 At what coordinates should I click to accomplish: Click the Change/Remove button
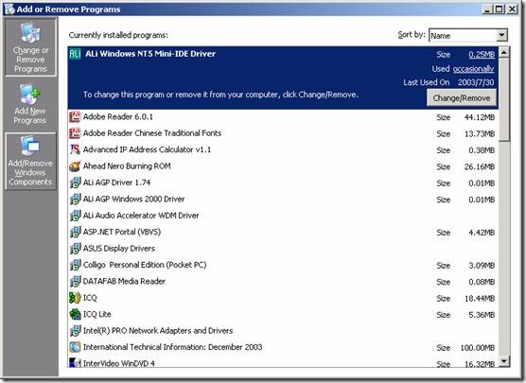(x=462, y=98)
